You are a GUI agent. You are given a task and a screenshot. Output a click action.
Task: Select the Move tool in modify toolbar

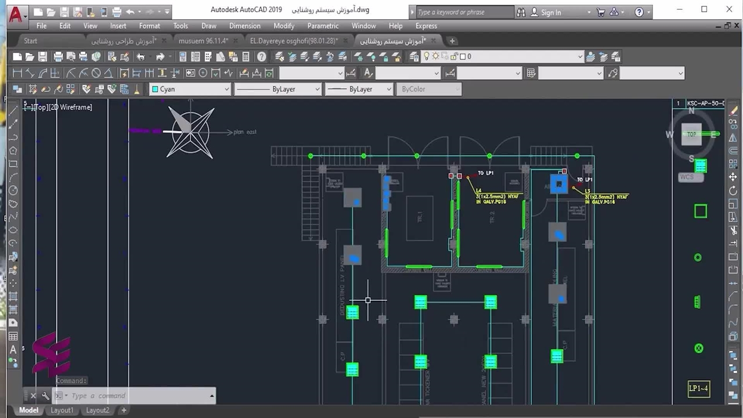point(733,176)
